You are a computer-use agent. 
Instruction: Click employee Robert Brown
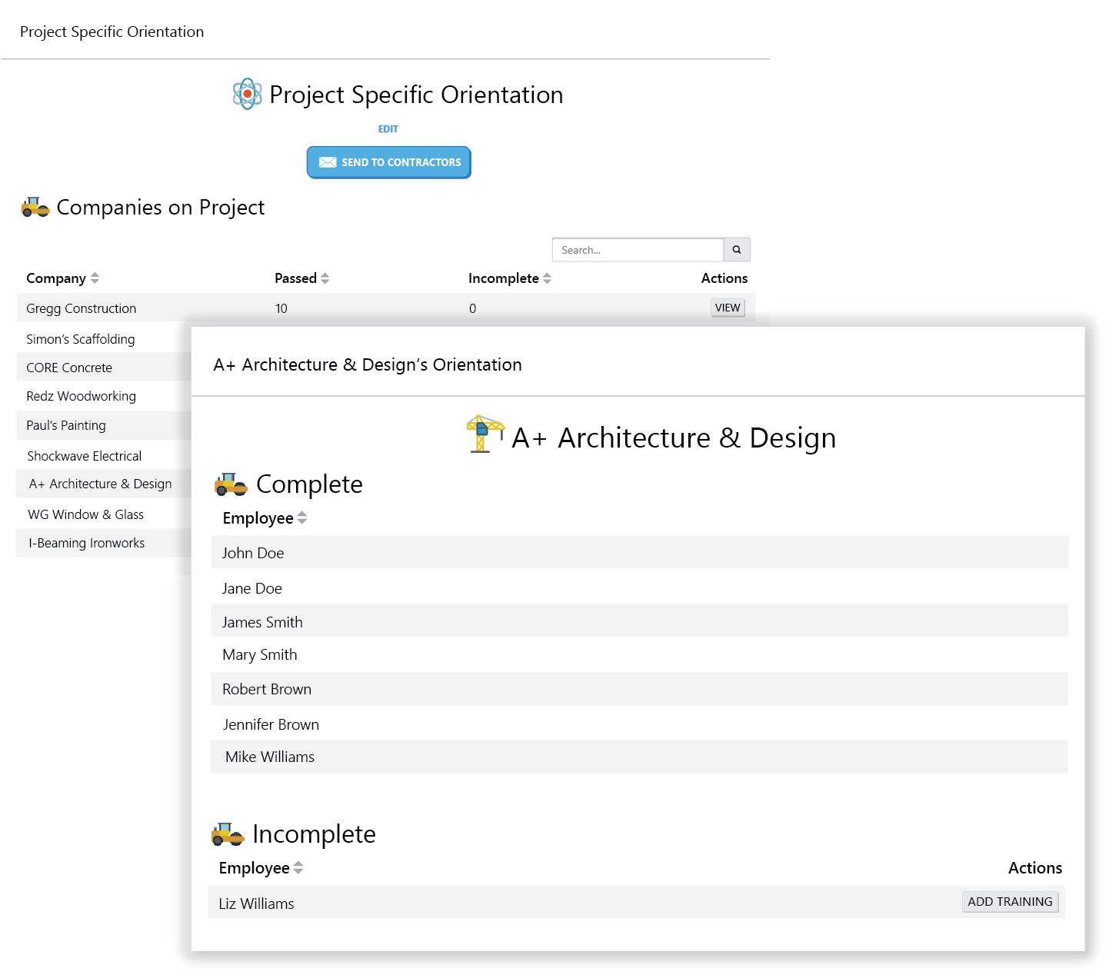coord(267,689)
